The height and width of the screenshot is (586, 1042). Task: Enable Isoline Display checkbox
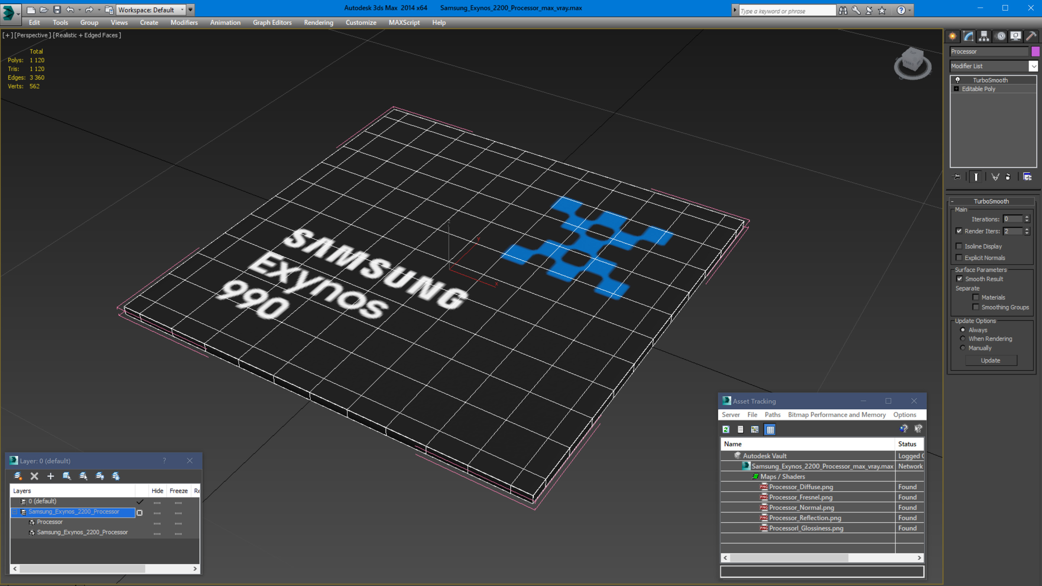click(x=959, y=246)
